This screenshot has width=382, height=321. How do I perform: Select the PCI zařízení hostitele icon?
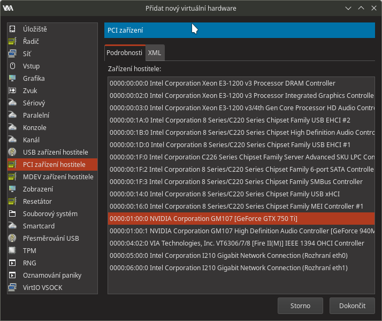tap(12, 164)
